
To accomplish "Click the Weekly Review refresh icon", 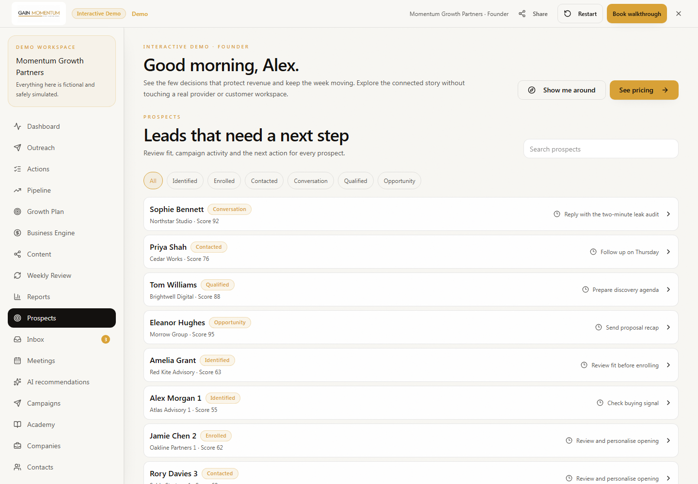I will pyautogui.click(x=17, y=275).
